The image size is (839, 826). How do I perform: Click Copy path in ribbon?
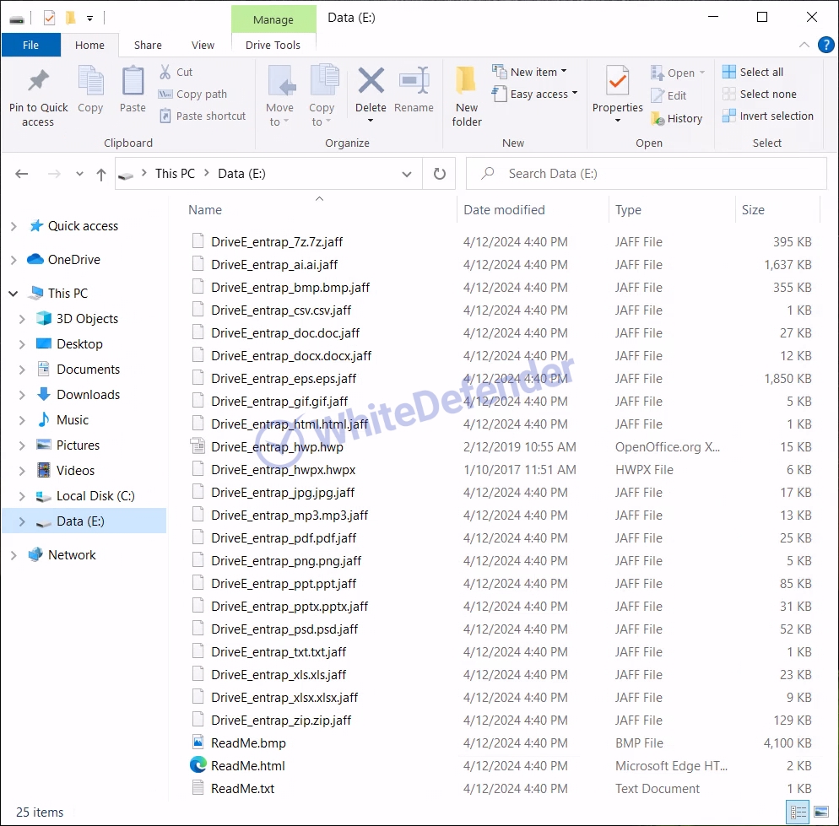[193, 94]
